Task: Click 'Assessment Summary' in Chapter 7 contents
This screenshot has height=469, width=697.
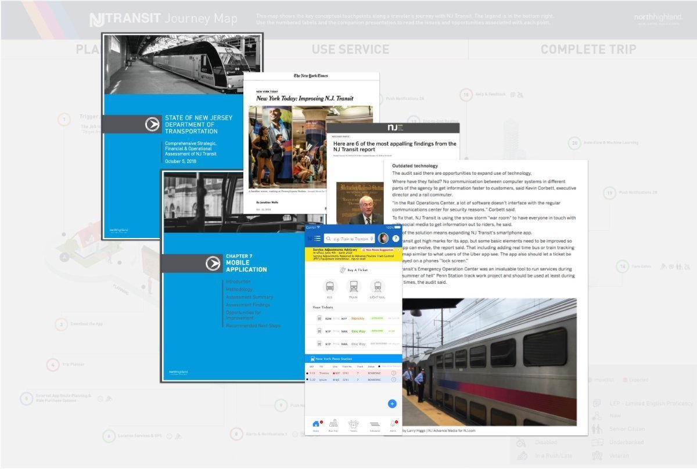Action: pos(249,297)
